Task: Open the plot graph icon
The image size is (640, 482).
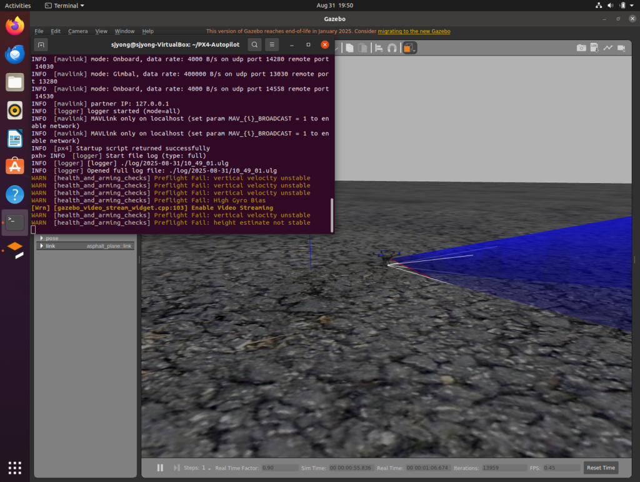Action: pos(607,47)
